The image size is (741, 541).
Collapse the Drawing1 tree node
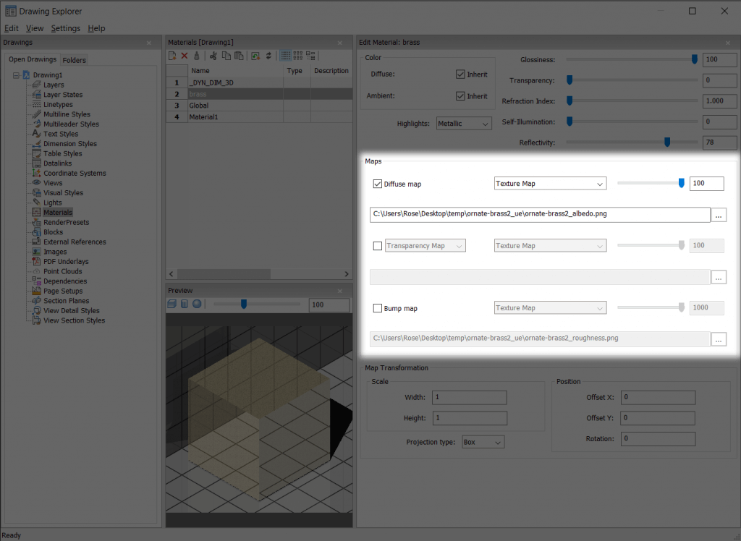[16, 74]
